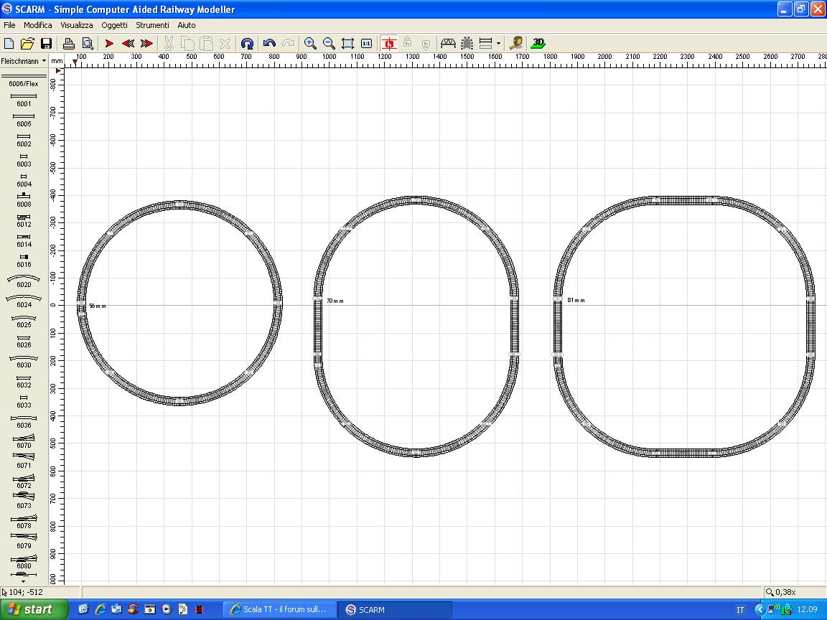The height and width of the screenshot is (620, 827).
Task: Select track piece 6026
Action: [x=24, y=341]
